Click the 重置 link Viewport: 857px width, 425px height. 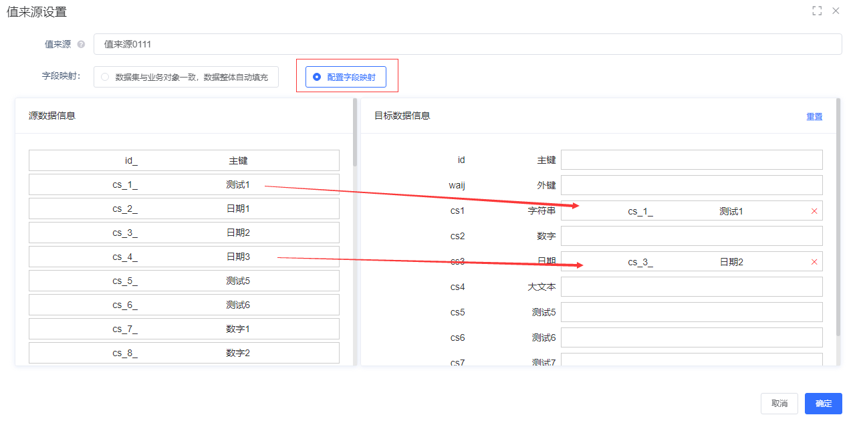(814, 117)
